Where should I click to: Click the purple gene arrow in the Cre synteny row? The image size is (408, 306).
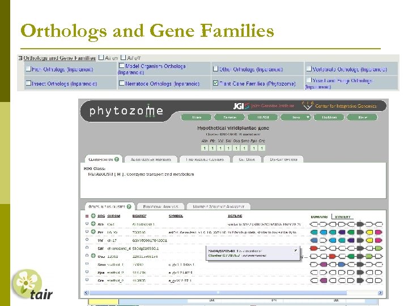323,280
